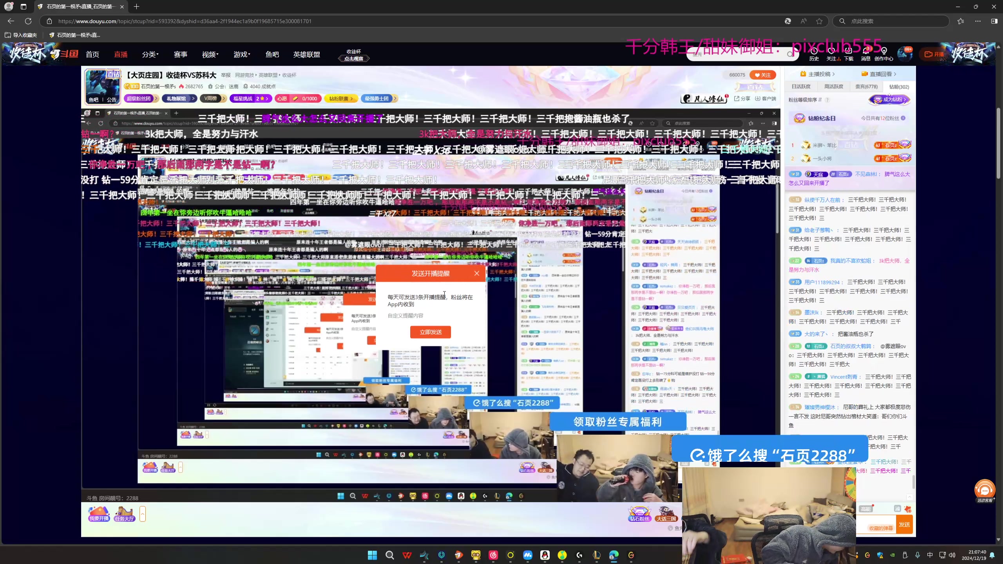The image size is (1003, 564).
Task: Open the 主播投稿 link
Action: pyautogui.click(x=817, y=74)
